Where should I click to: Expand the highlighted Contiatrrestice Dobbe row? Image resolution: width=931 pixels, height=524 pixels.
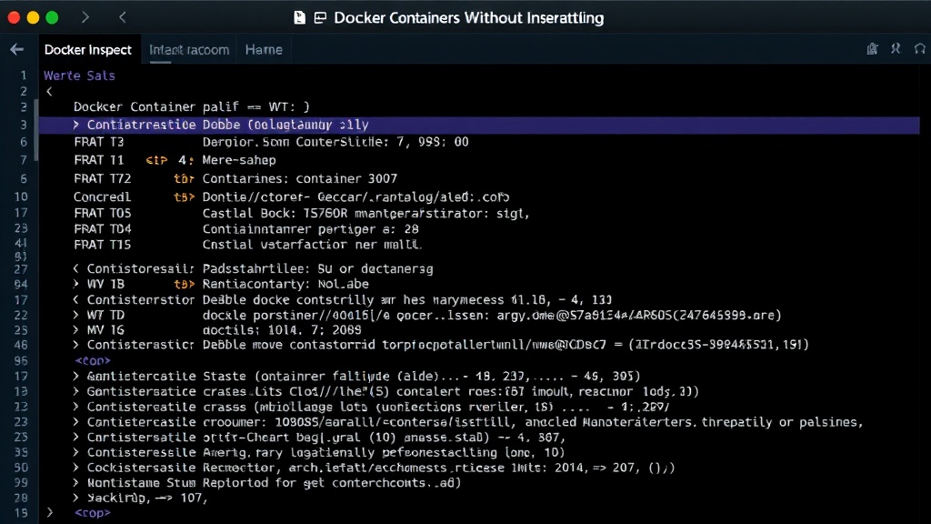point(76,125)
